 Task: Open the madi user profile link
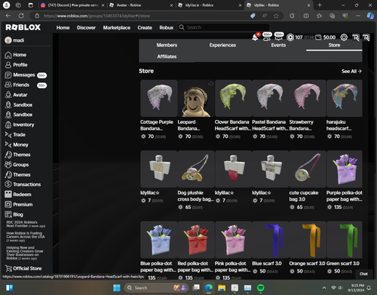coord(14,40)
